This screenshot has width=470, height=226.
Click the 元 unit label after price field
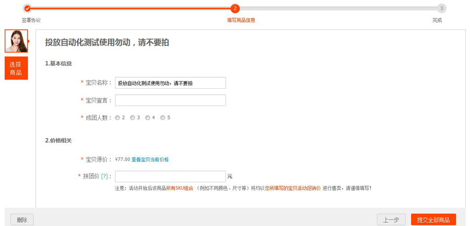pyautogui.click(x=230, y=176)
